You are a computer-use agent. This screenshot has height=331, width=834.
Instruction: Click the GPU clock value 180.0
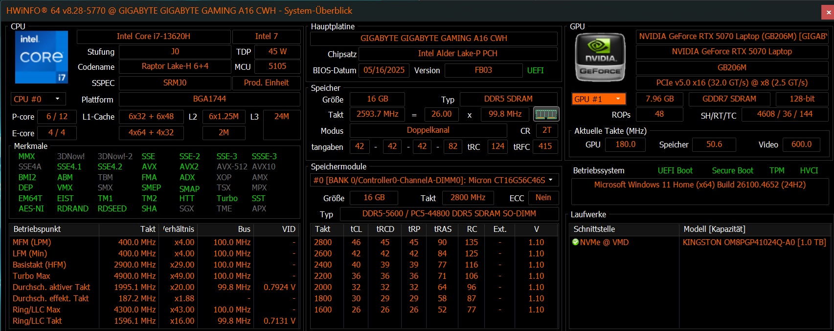626,145
